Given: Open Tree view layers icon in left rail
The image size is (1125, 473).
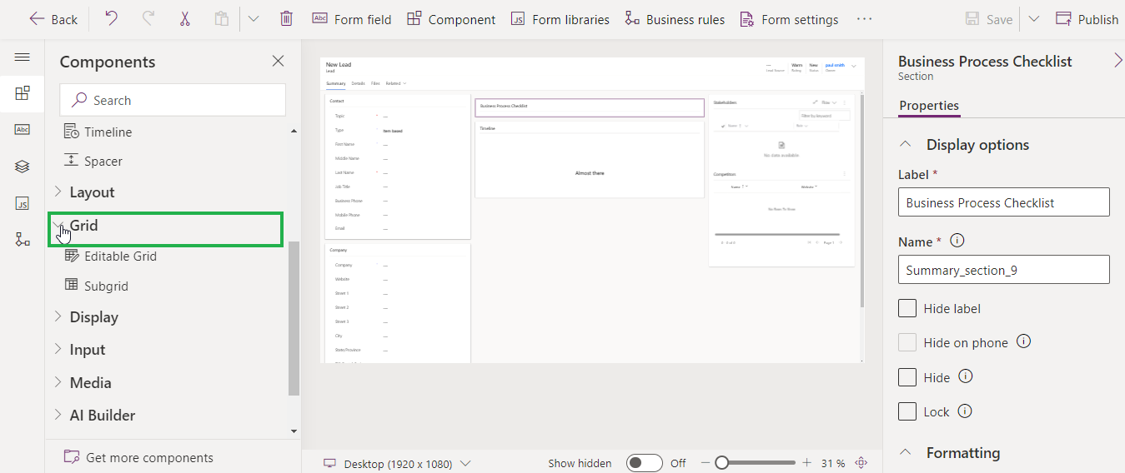Looking at the screenshot, I should tap(23, 167).
